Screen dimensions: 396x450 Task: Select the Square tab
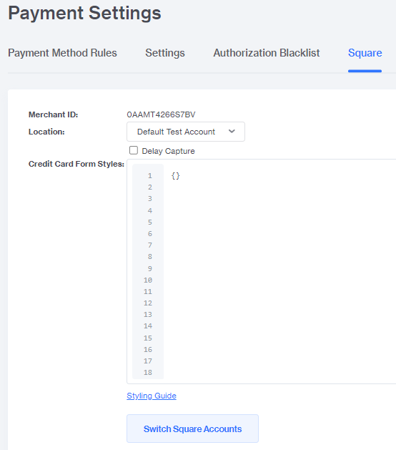tap(365, 53)
